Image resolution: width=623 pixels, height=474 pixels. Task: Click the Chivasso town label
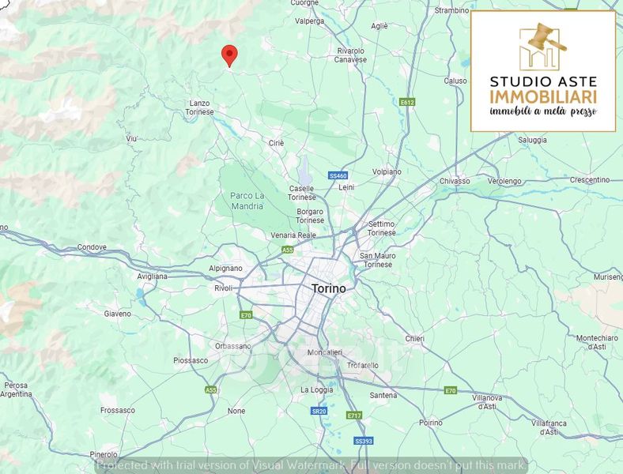click(x=455, y=181)
